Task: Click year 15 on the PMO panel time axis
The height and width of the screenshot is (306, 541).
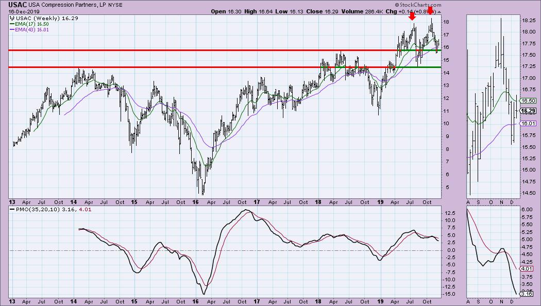Action: pyautogui.click(x=134, y=301)
